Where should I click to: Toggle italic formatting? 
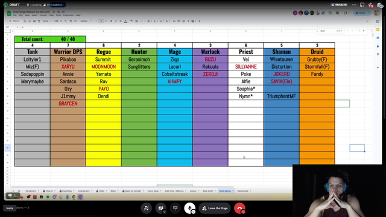click(x=116, y=21)
